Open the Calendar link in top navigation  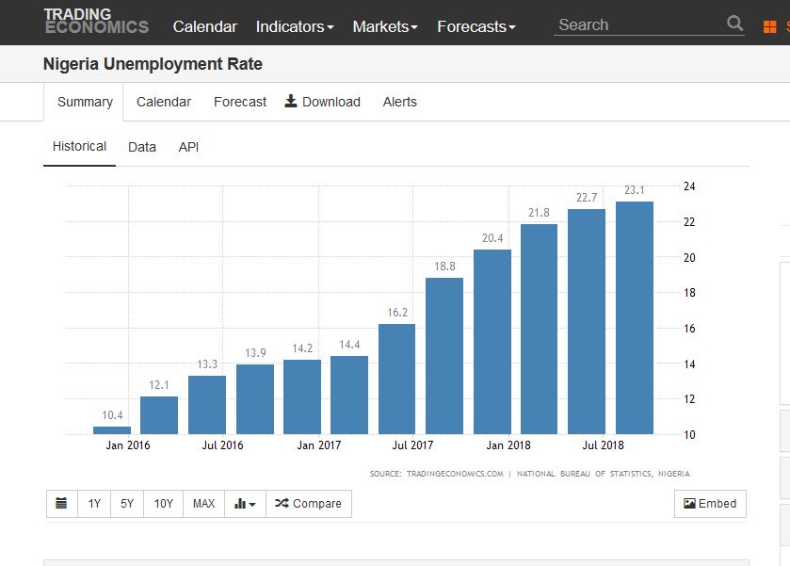tap(204, 26)
